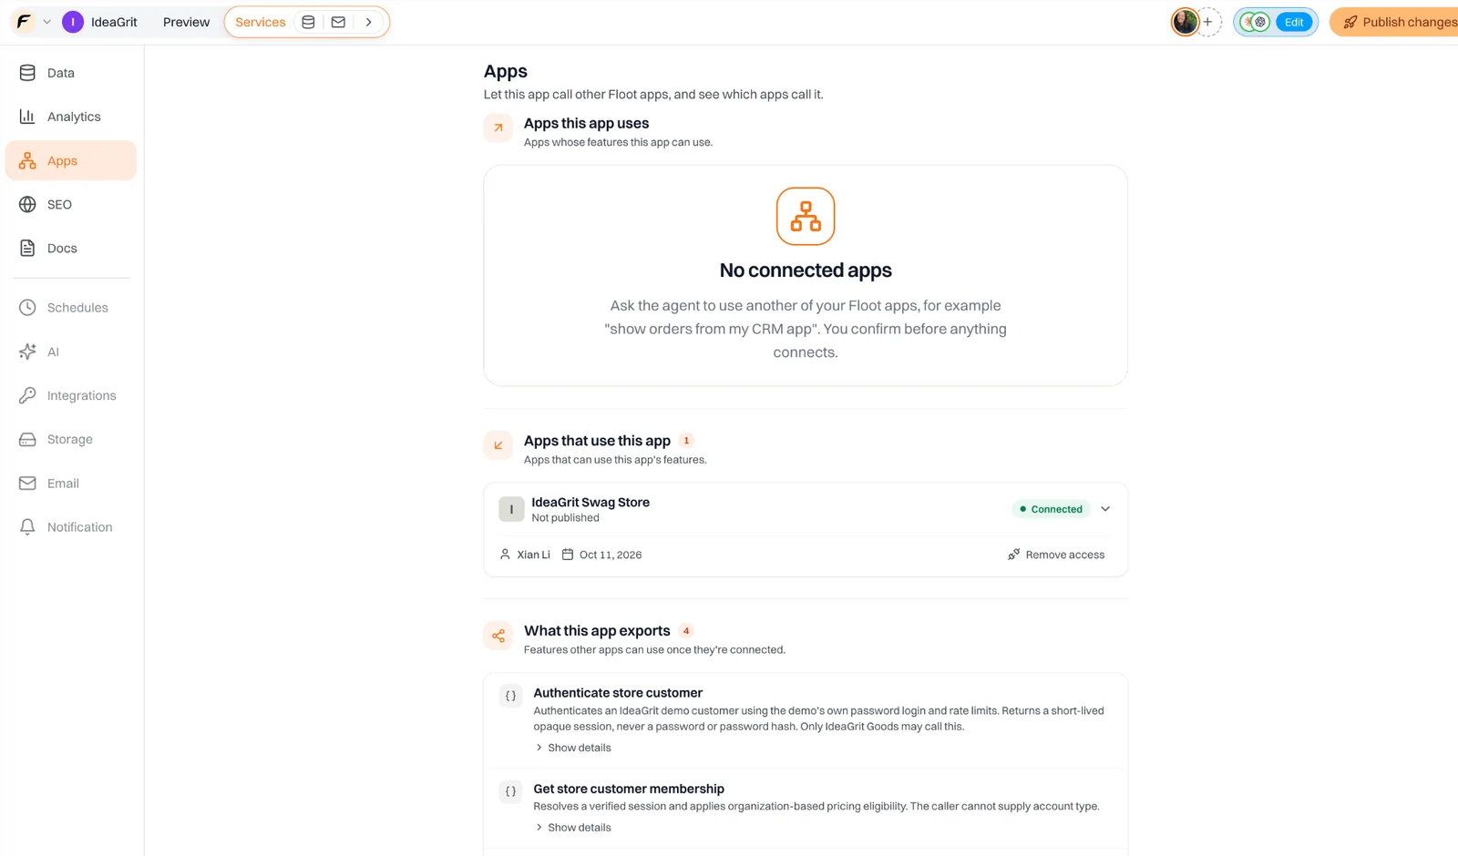Click the Floot logo icon
This screenshot has height=856, width=1458.
[x=24, y=22]
